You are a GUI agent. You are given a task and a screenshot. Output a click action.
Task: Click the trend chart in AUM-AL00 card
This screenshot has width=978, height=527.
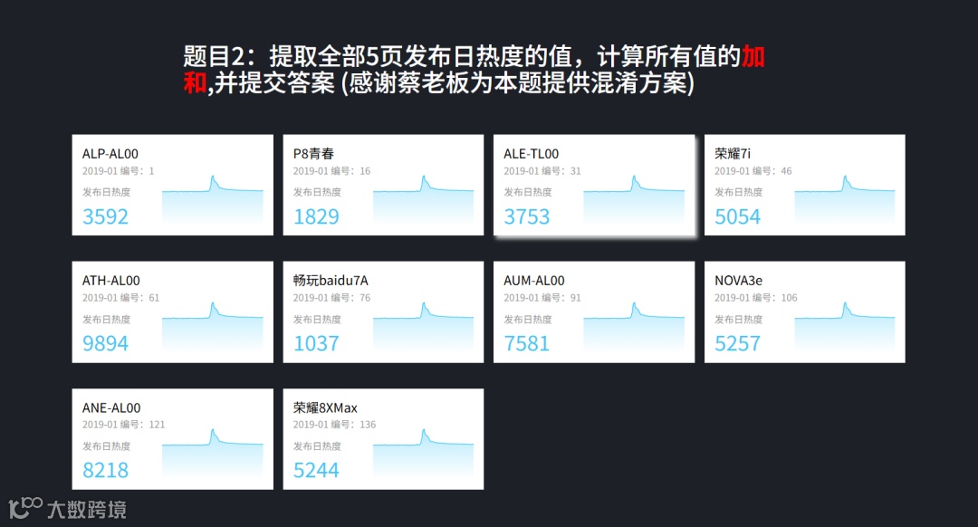pyautogui.click(x=634, y=326)
